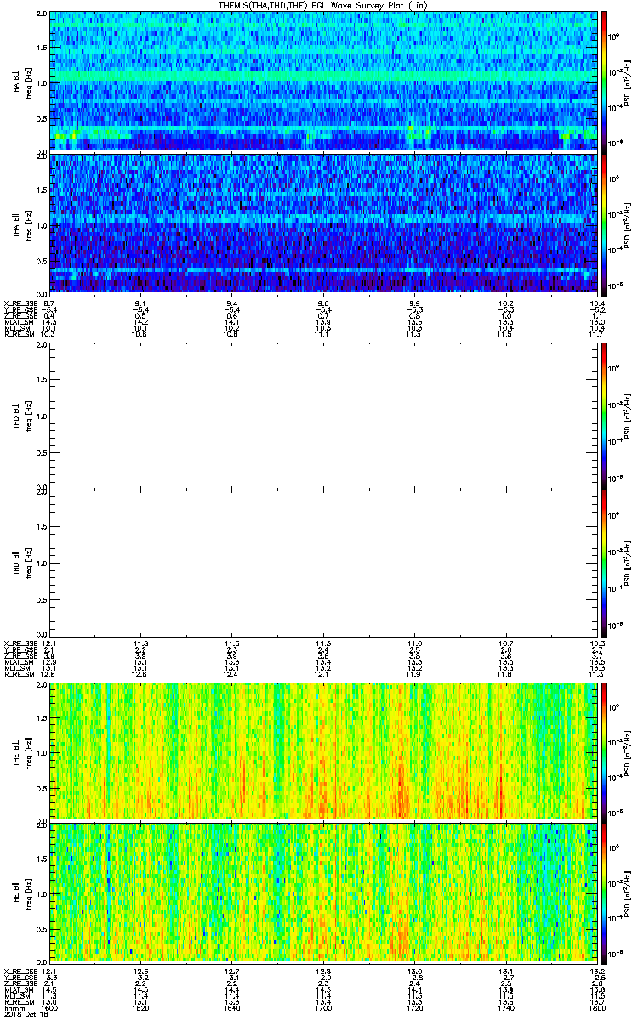Click the PSD color bar beside THA B-parallel

point(604,223)
